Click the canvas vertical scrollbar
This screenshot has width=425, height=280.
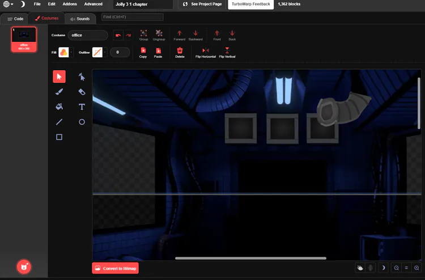(x=419, y=103)
